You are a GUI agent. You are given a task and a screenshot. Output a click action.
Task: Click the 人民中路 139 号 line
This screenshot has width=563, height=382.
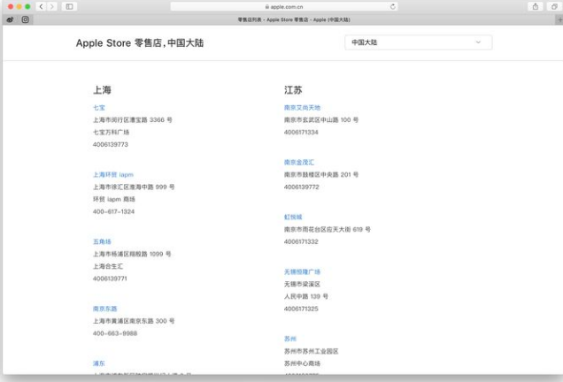click(306, 296)
